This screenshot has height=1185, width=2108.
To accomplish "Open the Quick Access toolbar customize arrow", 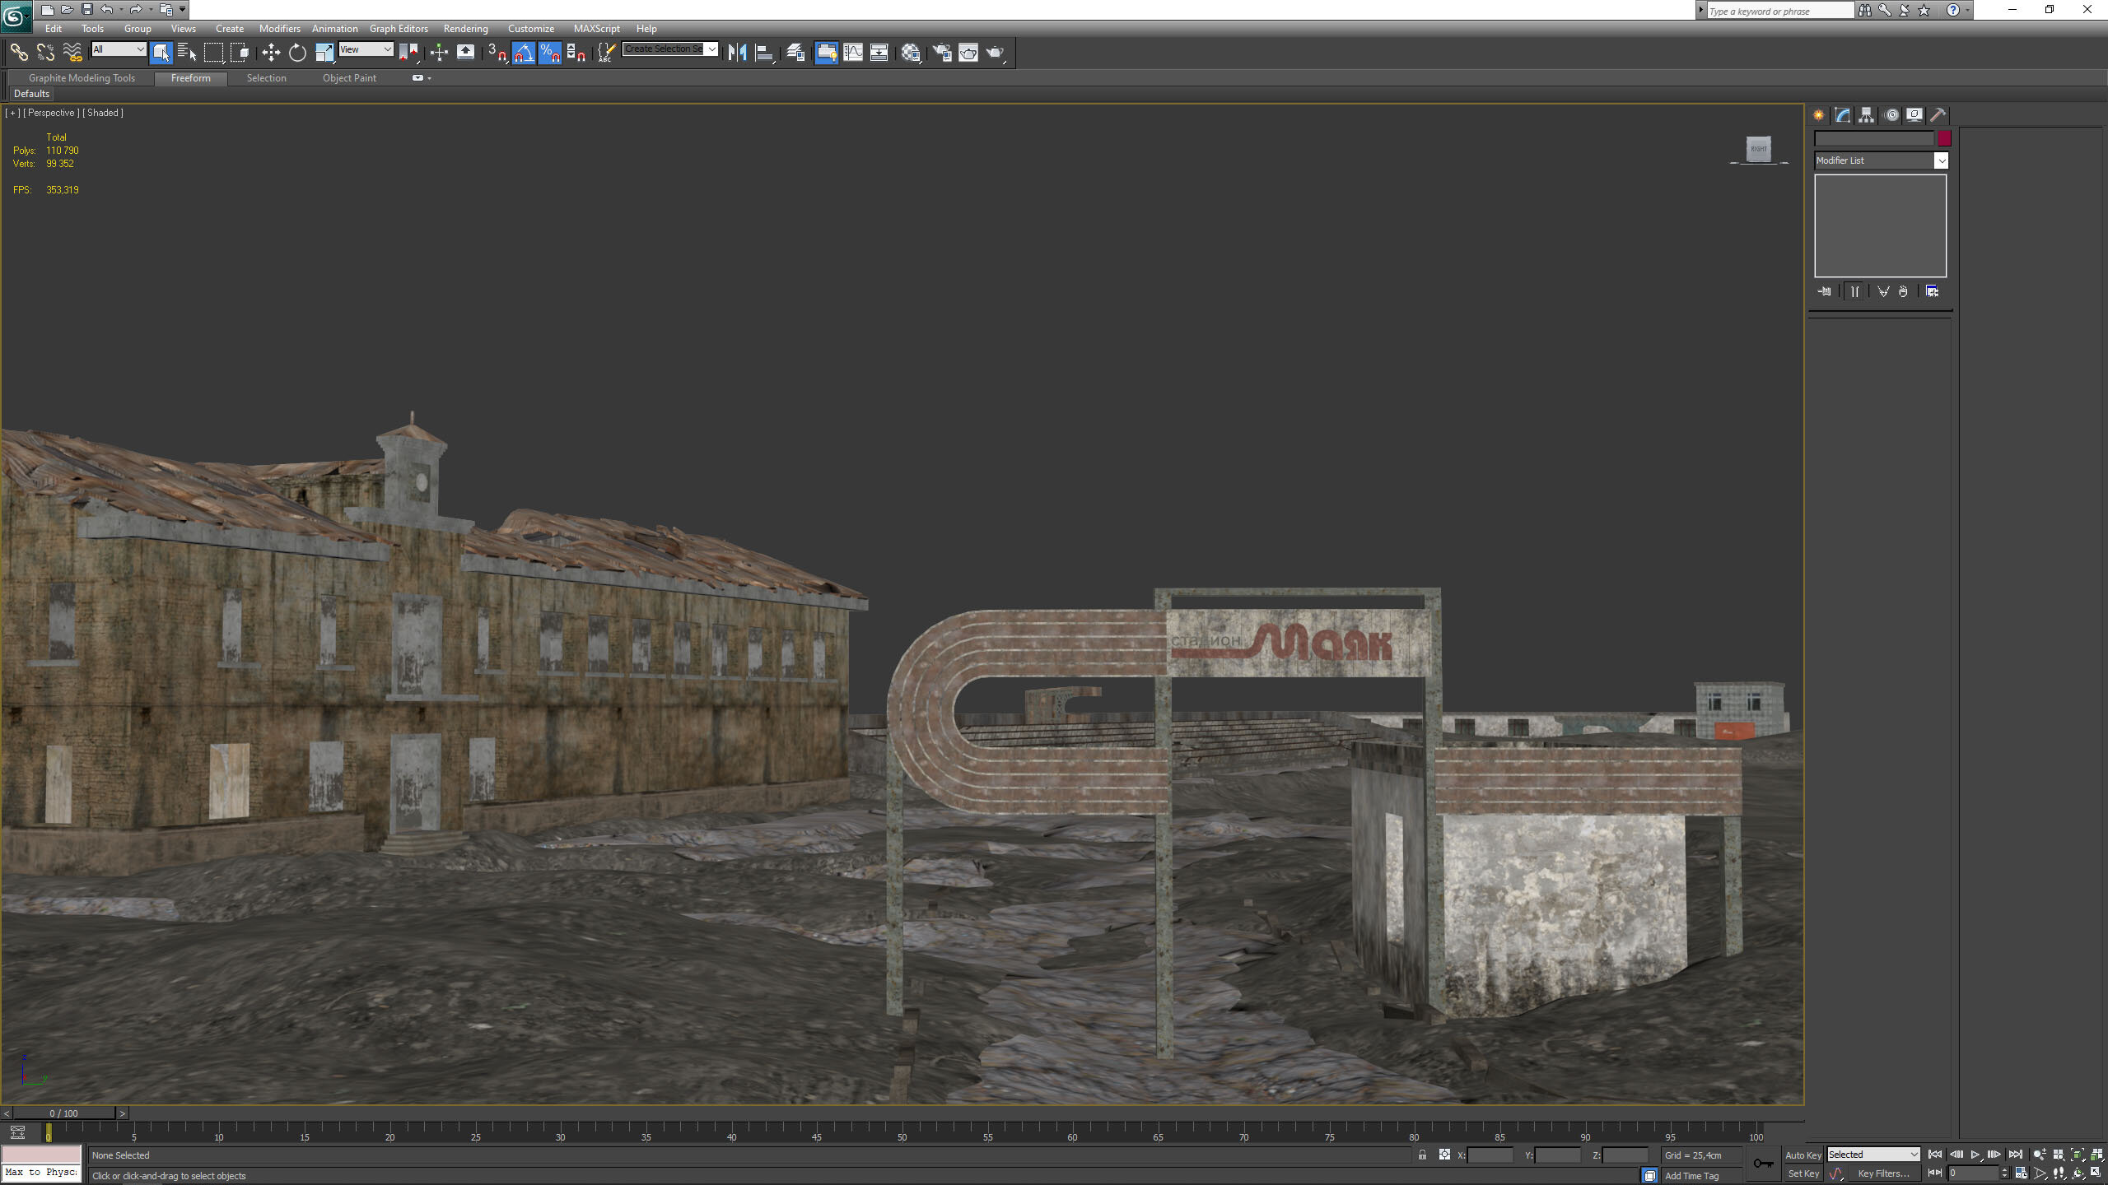I will [x=183, y=10].
